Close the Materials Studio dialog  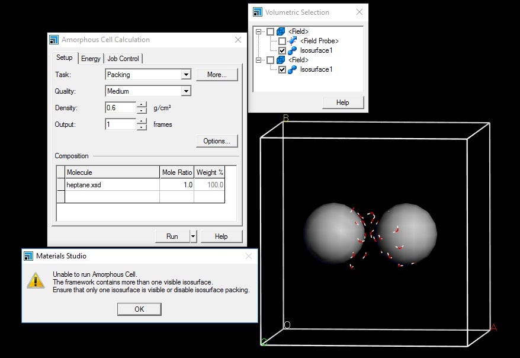point(249,256)
